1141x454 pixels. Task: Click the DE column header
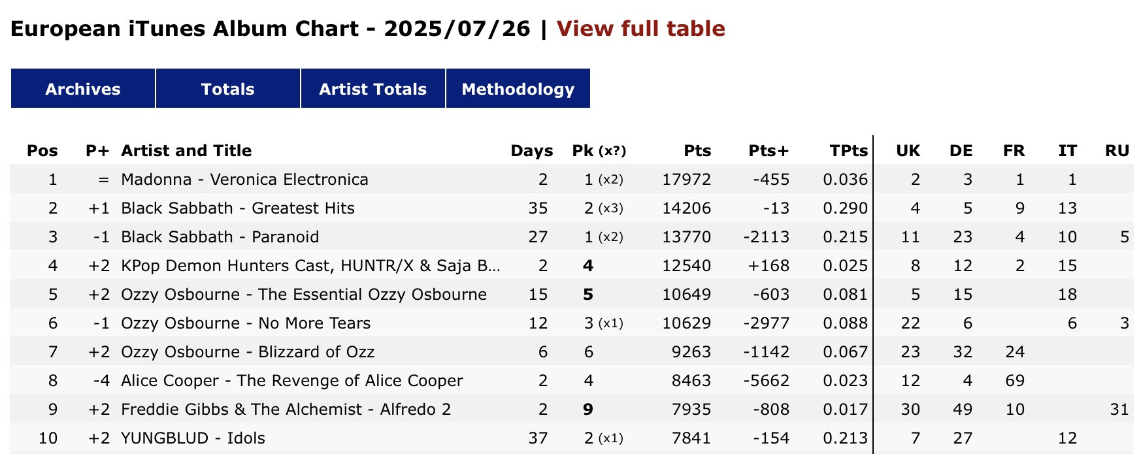click(961, 151)
